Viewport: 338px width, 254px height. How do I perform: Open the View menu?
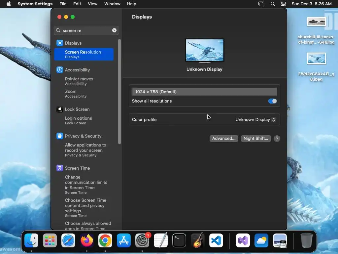click(x=92, y=4)
